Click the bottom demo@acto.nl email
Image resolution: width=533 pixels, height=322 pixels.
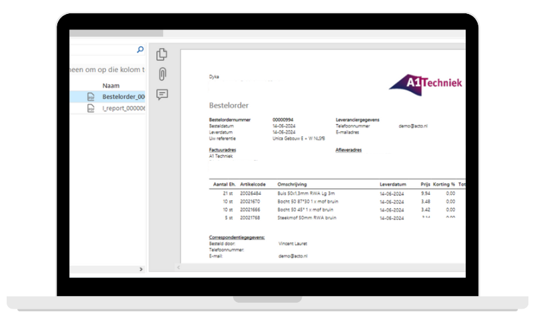coord(292,256)
